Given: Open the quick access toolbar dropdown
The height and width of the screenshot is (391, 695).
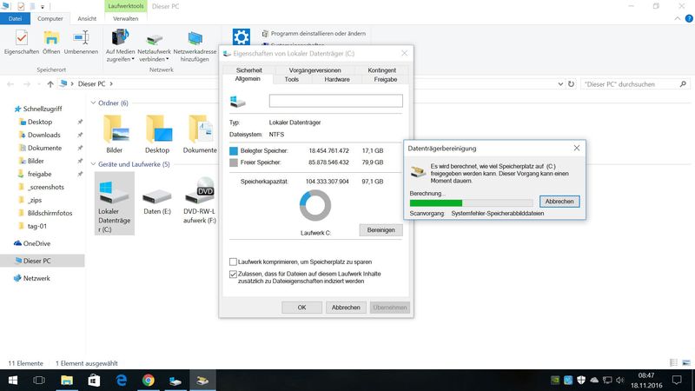Looking at the screenshot, I should coord(43,7).
